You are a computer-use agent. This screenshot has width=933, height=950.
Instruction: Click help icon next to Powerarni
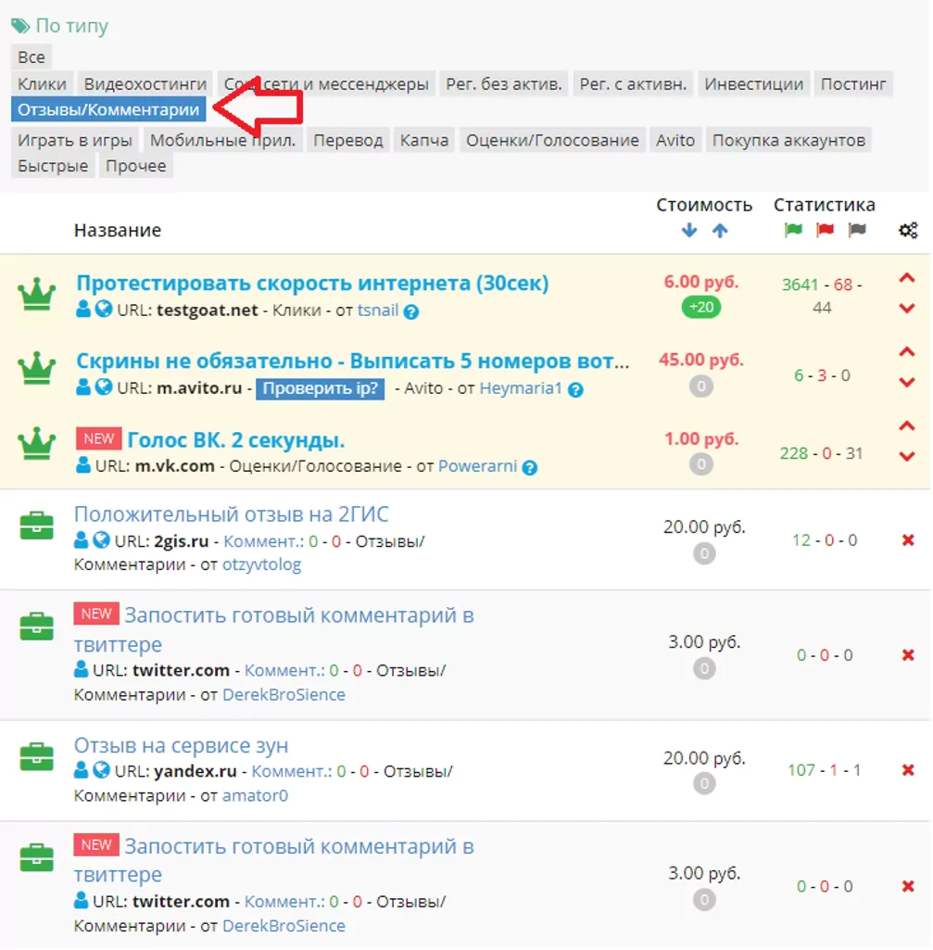click(x=530, y=468)
